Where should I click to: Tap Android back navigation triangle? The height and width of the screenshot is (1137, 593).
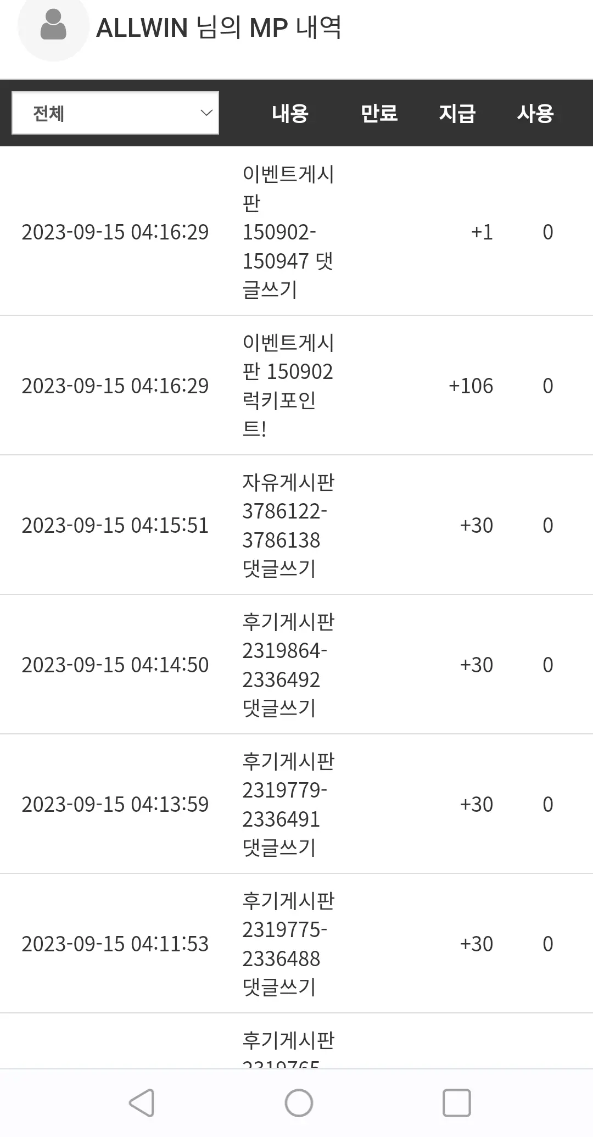(142, 1102)
